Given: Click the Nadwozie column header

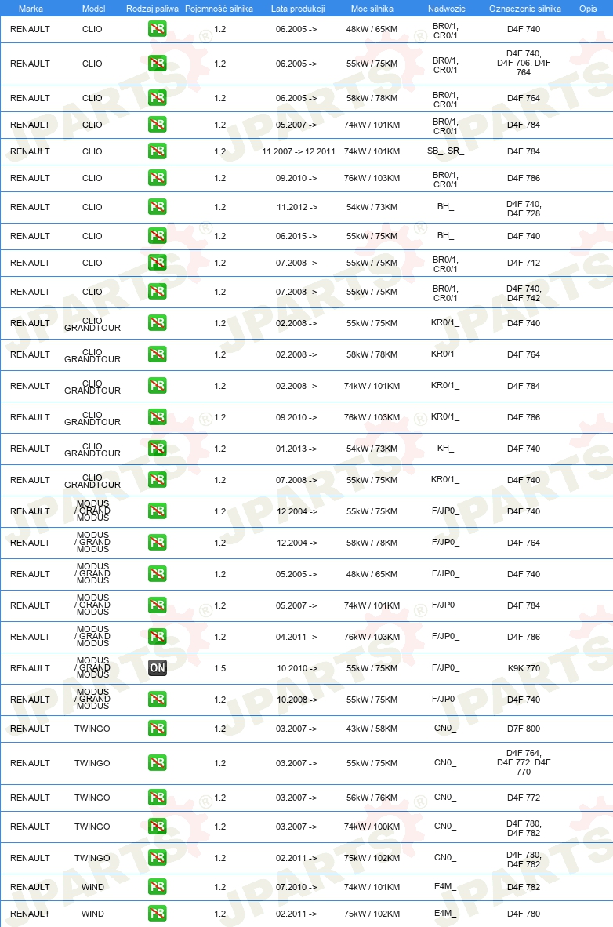Looking at the screenshot, I should coord(446,9).
